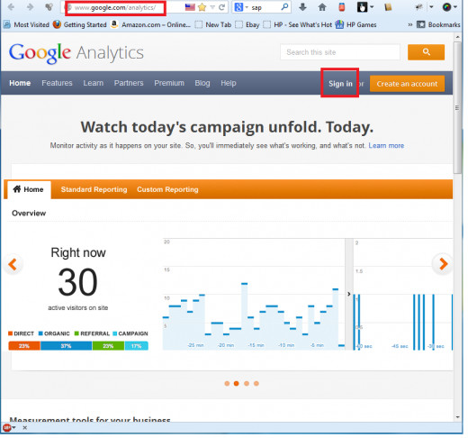Bookmark page with the star icon
The image size is (468, 438).
click(x=202, y=7)
